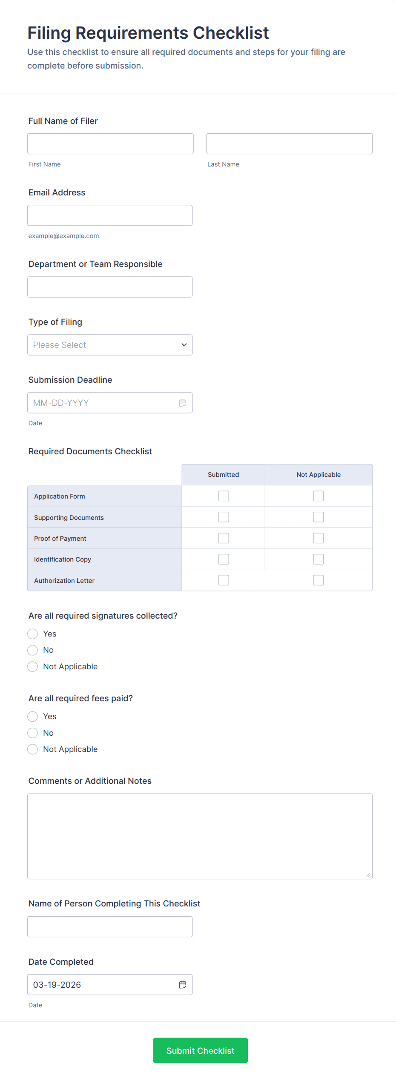Open the Submission Deadline calendar picker icon

pos(183,403)
